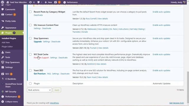Open the Andy user avatar
The height and width of the screenshot is (106, 189).
pyautogui.click(x=184, y=2)
